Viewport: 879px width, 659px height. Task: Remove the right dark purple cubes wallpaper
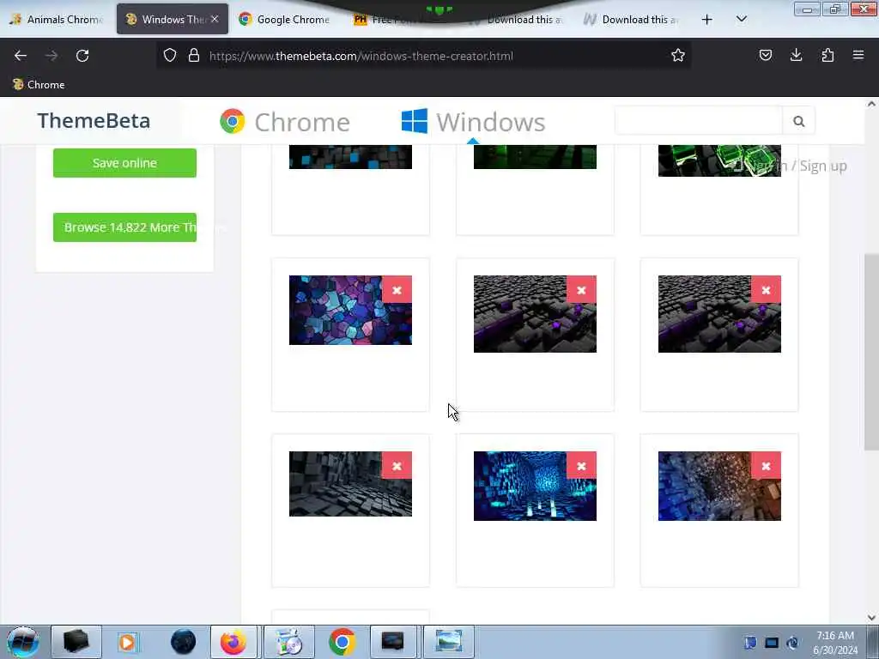pyautogui.click(x=766, y=290)
